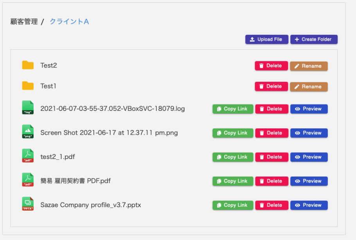Click the test2_1.pdf file icon
This screenshot has height=240, width=356.
28,156
